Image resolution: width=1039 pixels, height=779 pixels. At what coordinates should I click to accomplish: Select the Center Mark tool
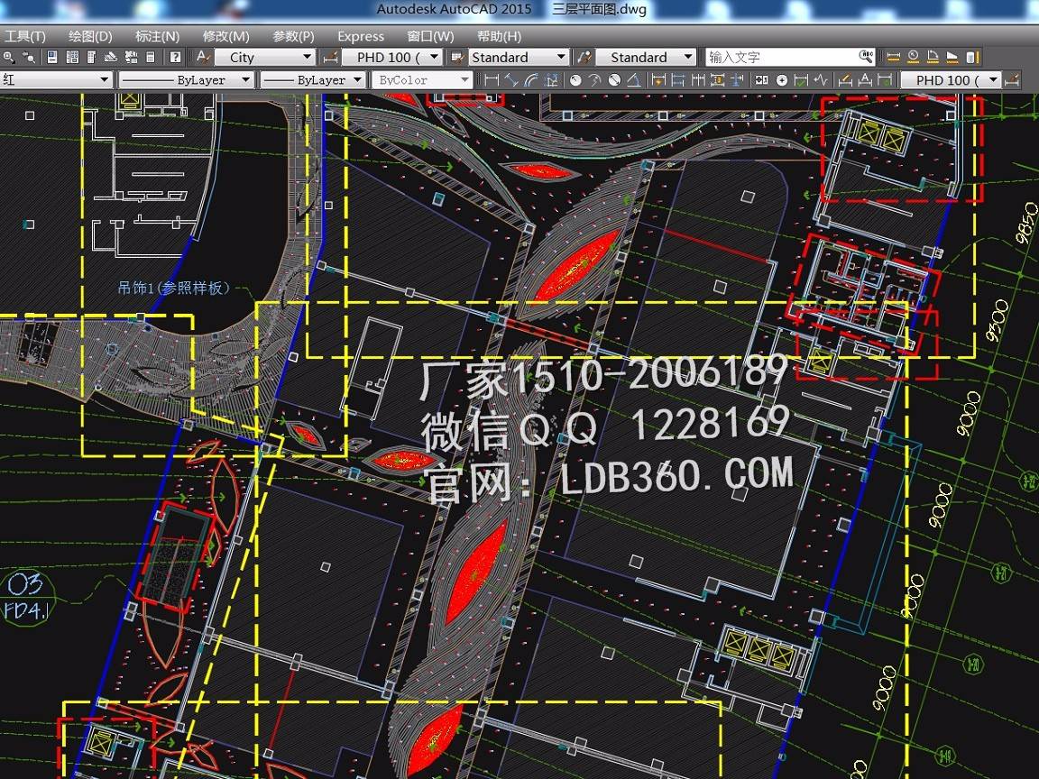782,80
